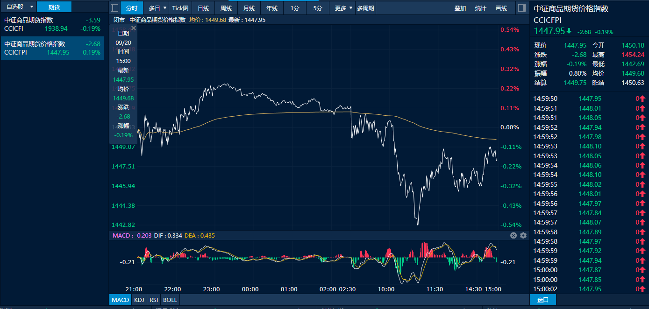
Task: Click the 14:59:57 row priced 1447.84
Action: coord(590,213)
